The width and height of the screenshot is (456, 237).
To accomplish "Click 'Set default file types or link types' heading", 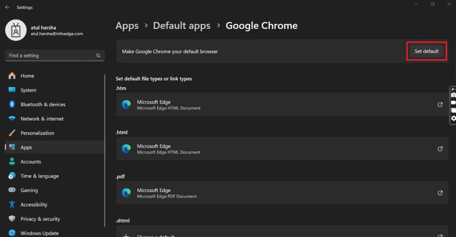I will point(154,79).
